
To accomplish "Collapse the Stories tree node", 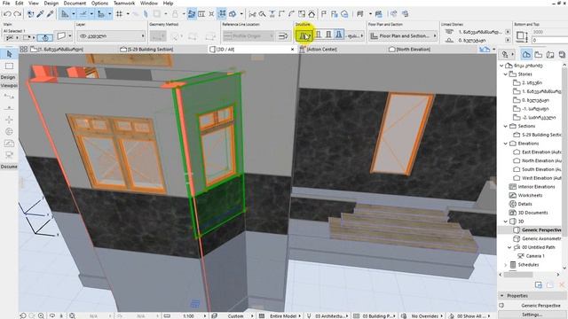I will (x=506, y=74).
